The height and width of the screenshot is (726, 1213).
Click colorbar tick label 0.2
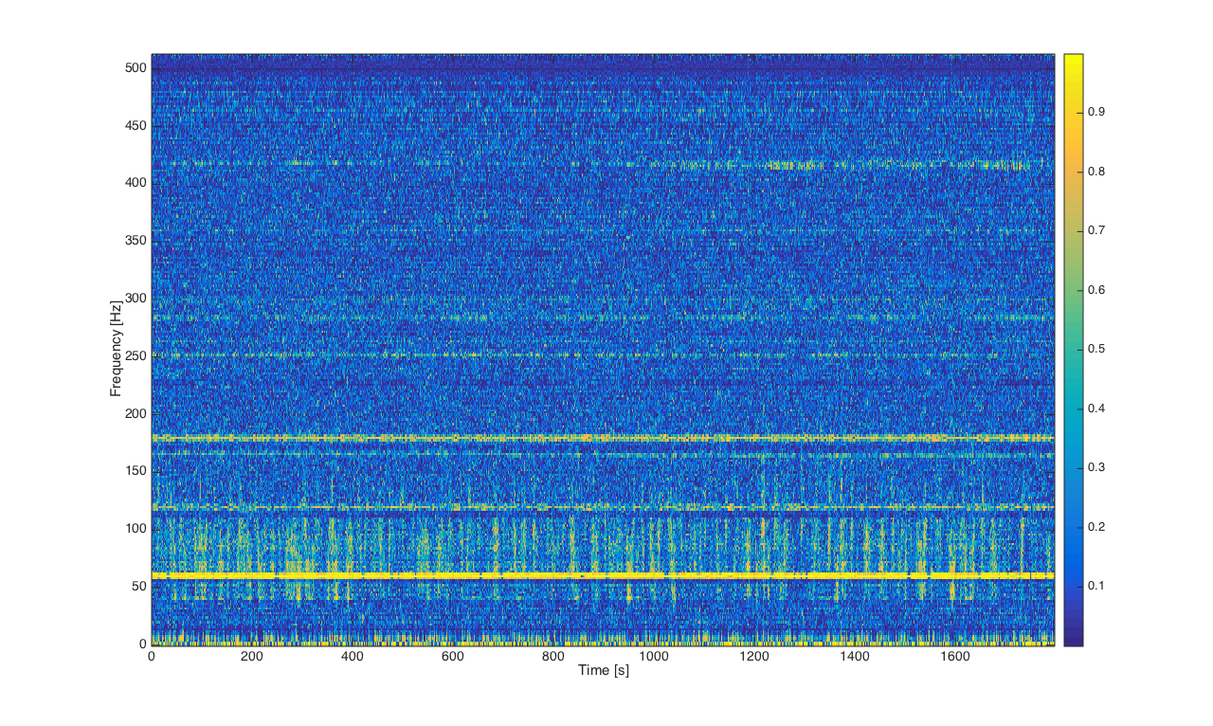pyautogui.click(x=1097, y=527)
